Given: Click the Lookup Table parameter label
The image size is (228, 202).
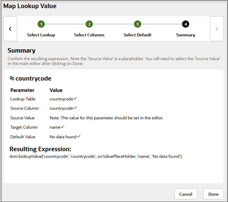Looking at the screenshot, I should 23,99.
